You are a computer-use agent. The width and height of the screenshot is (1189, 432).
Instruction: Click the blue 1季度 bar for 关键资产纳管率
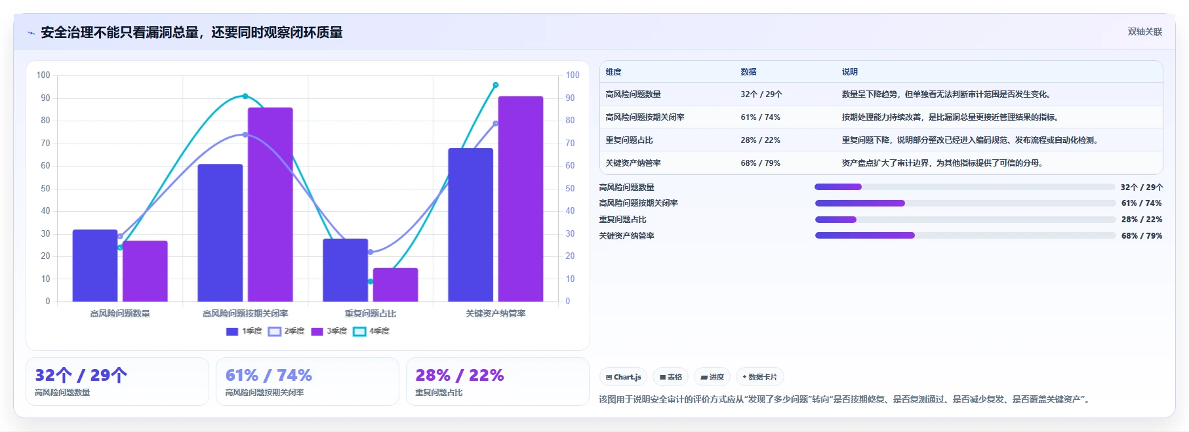pyautogui.click(x=471, y=225)
